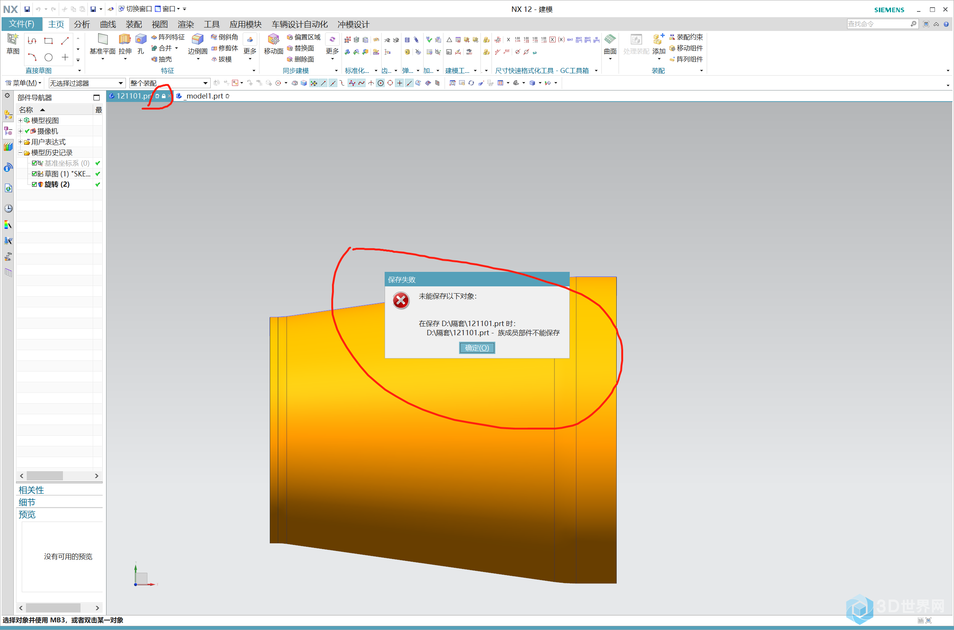Collapse the 模型历史记录 node
Screen dimensions: 954x630
[20, 153]
